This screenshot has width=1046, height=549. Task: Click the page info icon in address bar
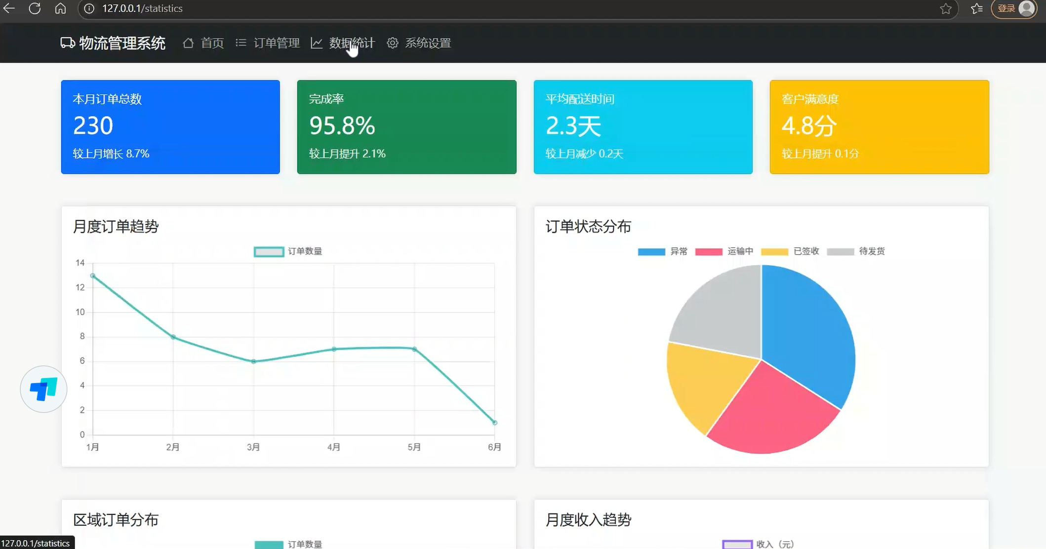(x=88, y=8)
